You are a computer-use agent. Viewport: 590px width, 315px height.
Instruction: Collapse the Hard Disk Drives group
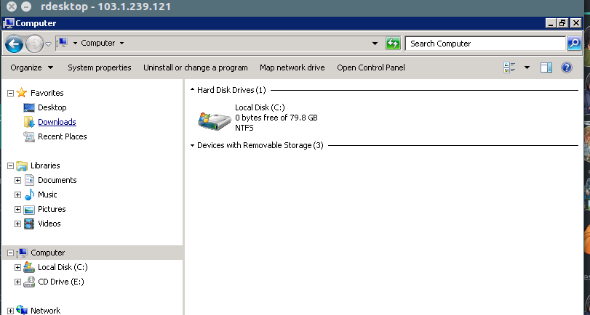pyautogui.click(x=192, y=90)
